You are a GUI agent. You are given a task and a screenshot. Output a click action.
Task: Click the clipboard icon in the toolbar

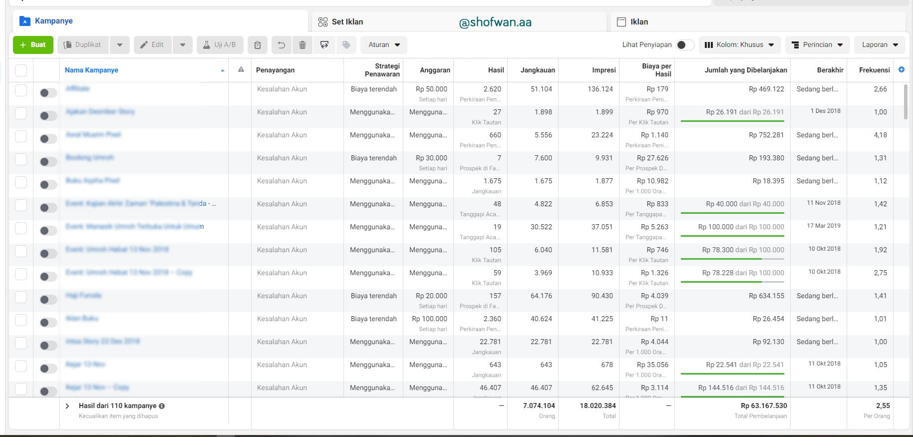tap(258, 45)
